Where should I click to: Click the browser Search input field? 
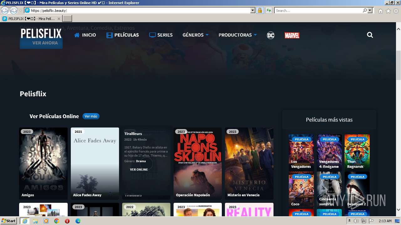(318, 10)
